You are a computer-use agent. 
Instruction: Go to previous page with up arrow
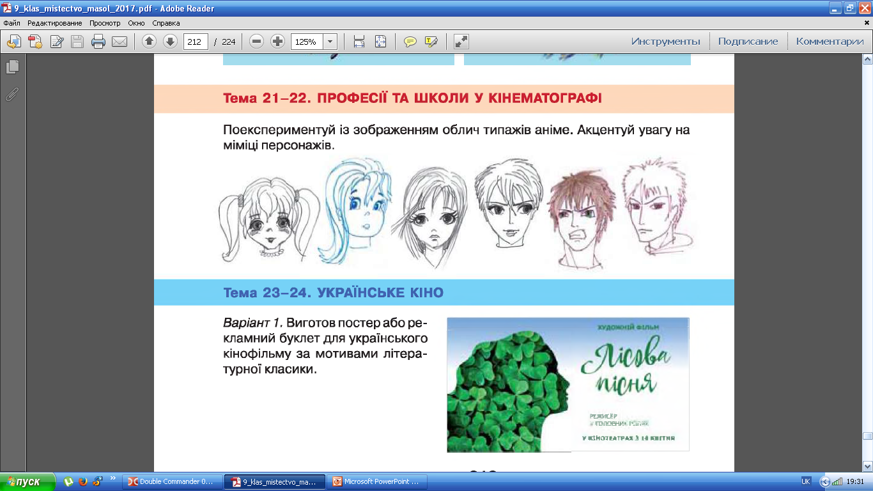coord(149,42)
